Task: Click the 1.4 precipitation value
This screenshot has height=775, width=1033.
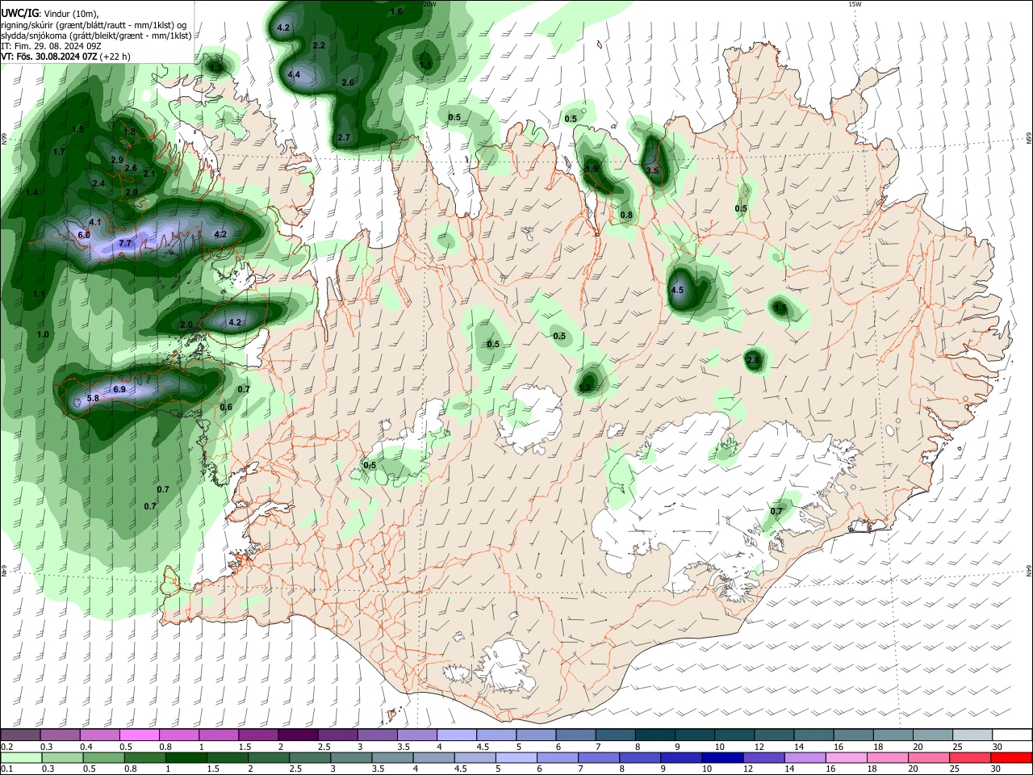Action: [x=31, y=192]
